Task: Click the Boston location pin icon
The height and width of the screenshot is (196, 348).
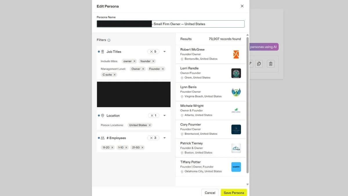Action: (182, 153)
